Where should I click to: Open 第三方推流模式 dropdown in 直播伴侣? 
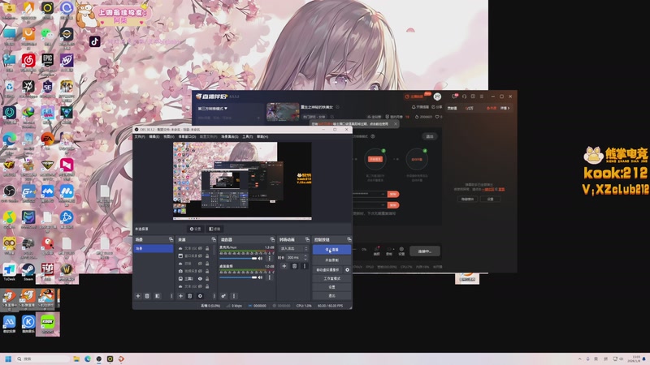click(213, 109)
